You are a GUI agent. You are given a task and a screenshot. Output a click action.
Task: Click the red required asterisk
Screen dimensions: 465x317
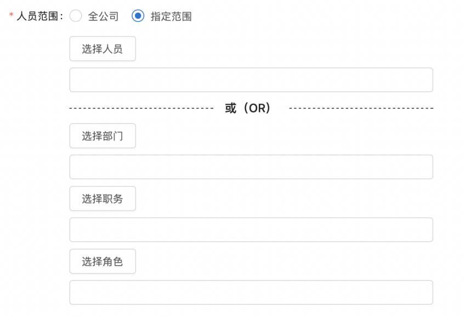11,16
